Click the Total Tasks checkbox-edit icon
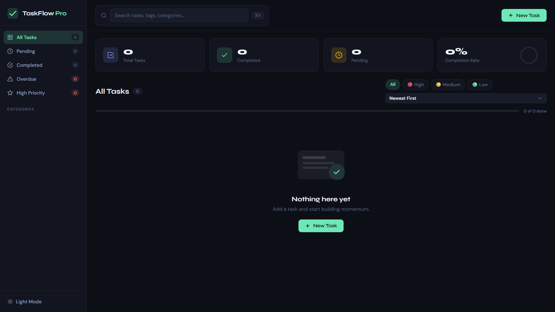The width and height of the screenshot is (555, 312). coord(110,55)
